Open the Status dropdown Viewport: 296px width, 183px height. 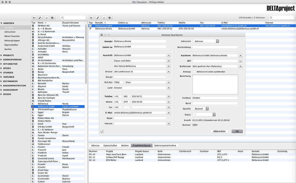pyautogui.click(x=204, y=115)
